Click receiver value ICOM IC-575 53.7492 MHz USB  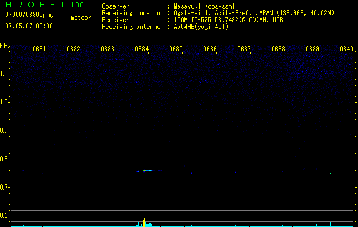[228, 20]
